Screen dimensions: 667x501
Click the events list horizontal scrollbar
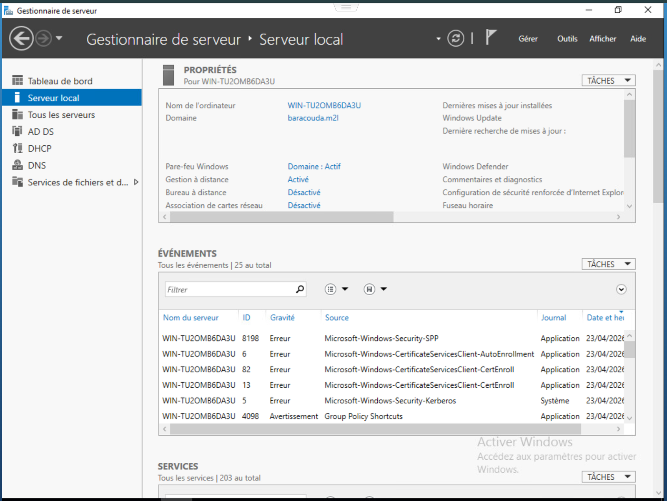(376, 429)
